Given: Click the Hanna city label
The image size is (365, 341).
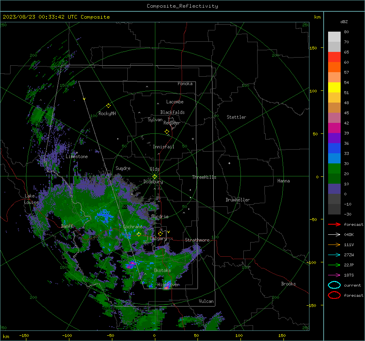Looking at the screenshot, I should [x=283, y=181].
